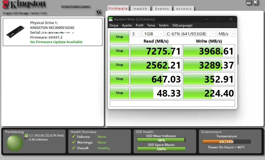Image resolution: width=265 pixels, height=160 pixels.
Task: Click the 48.33 read result
Action: point(156,93)
